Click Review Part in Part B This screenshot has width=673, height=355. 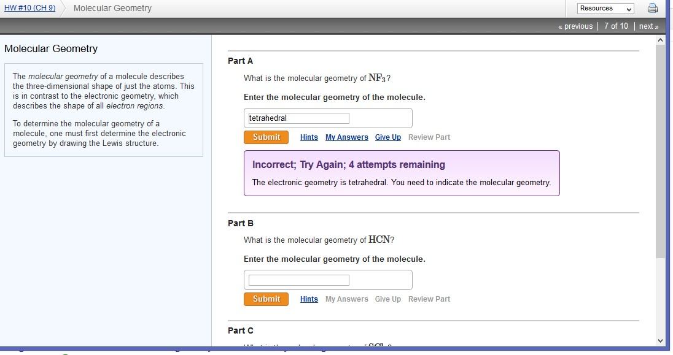coord(429,299)
